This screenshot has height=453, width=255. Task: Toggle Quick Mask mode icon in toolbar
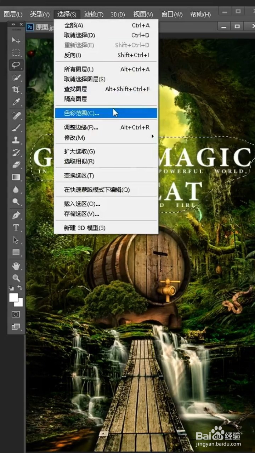click(16, 314)
